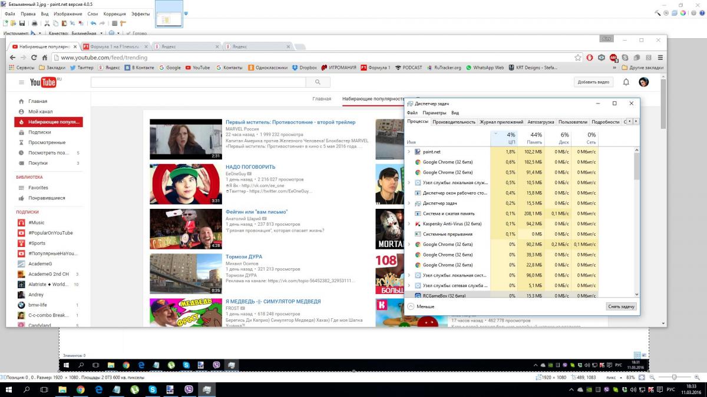Save the image with the floppy disk icon
The image size is (707, 397).
22,24
